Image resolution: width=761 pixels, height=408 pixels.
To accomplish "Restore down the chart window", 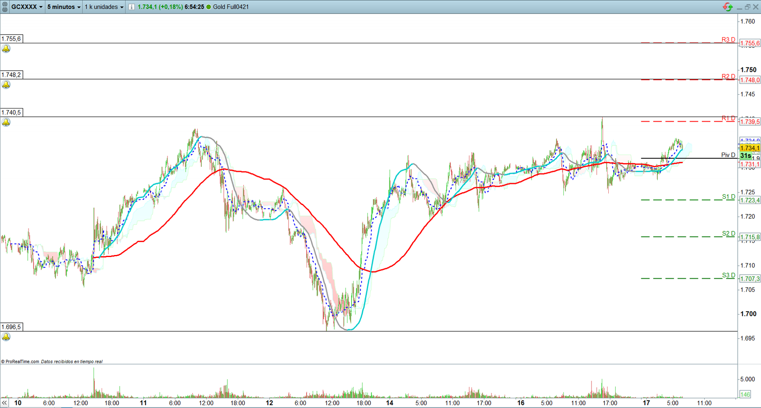I will point(748,7).
